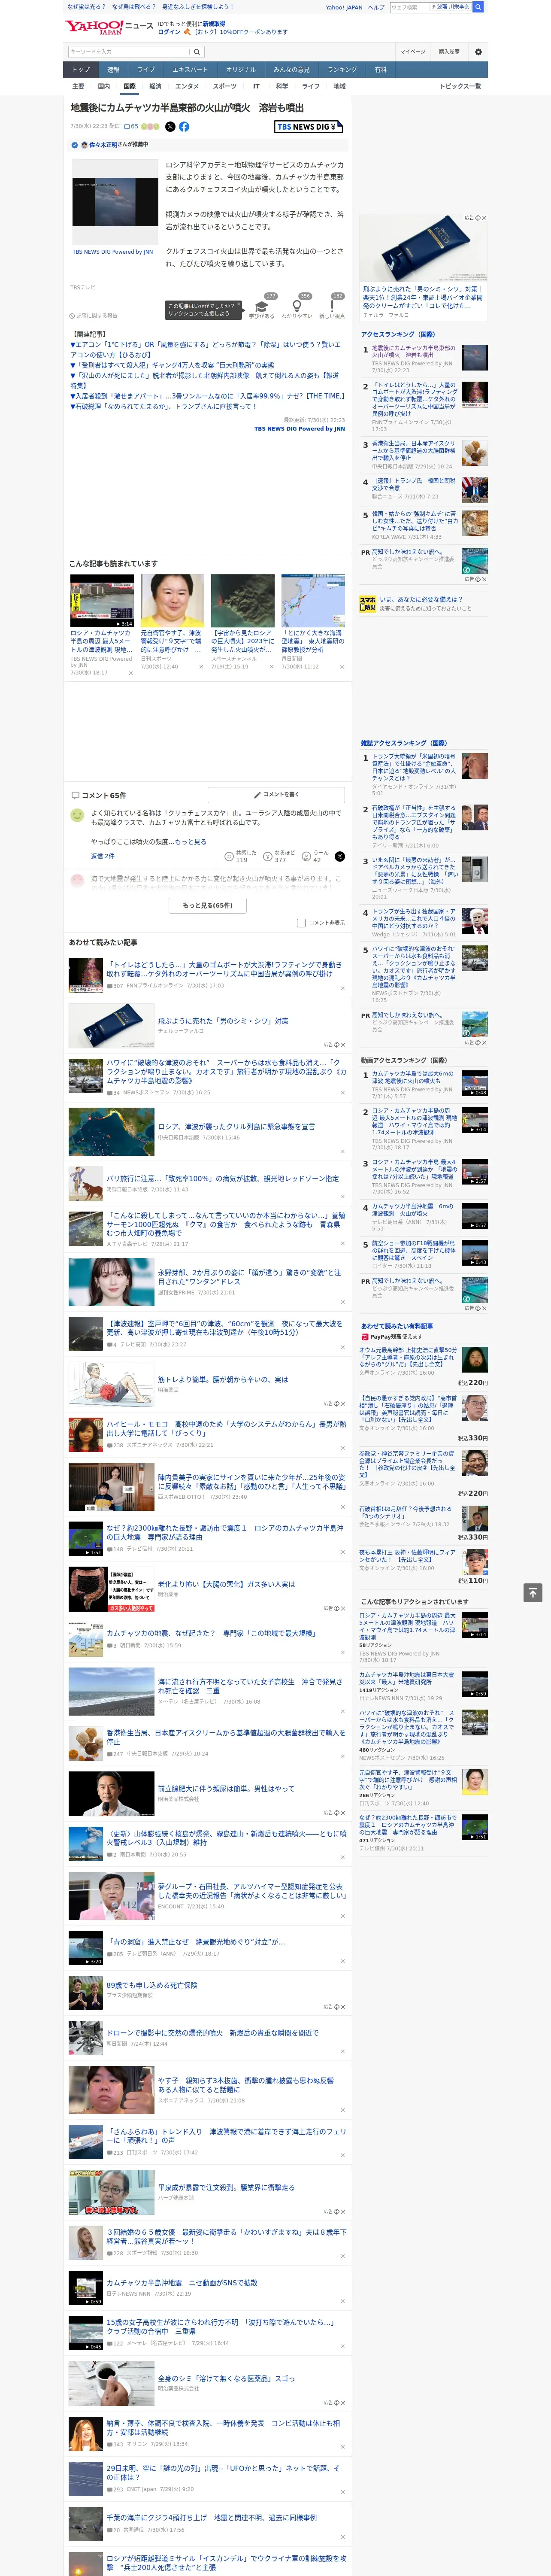Viewport: 551px width, 2576px height.
Task: Select the みんなの意見 tab
Action: click(292, 70)
